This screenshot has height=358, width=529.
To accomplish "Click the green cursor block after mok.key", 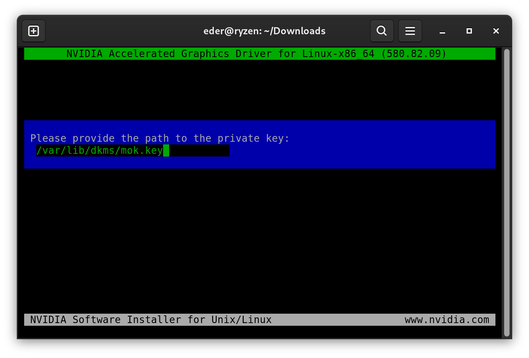I will tap(166, 150).
